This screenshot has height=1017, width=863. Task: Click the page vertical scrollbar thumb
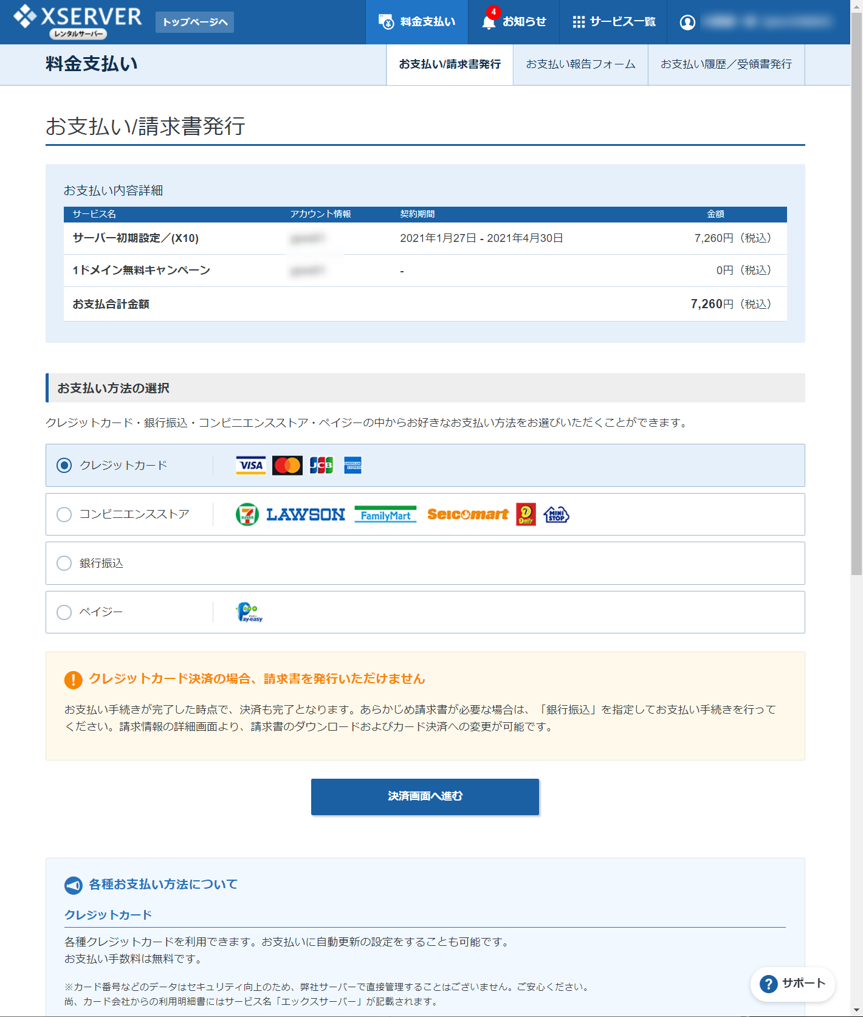coord(856,293)
